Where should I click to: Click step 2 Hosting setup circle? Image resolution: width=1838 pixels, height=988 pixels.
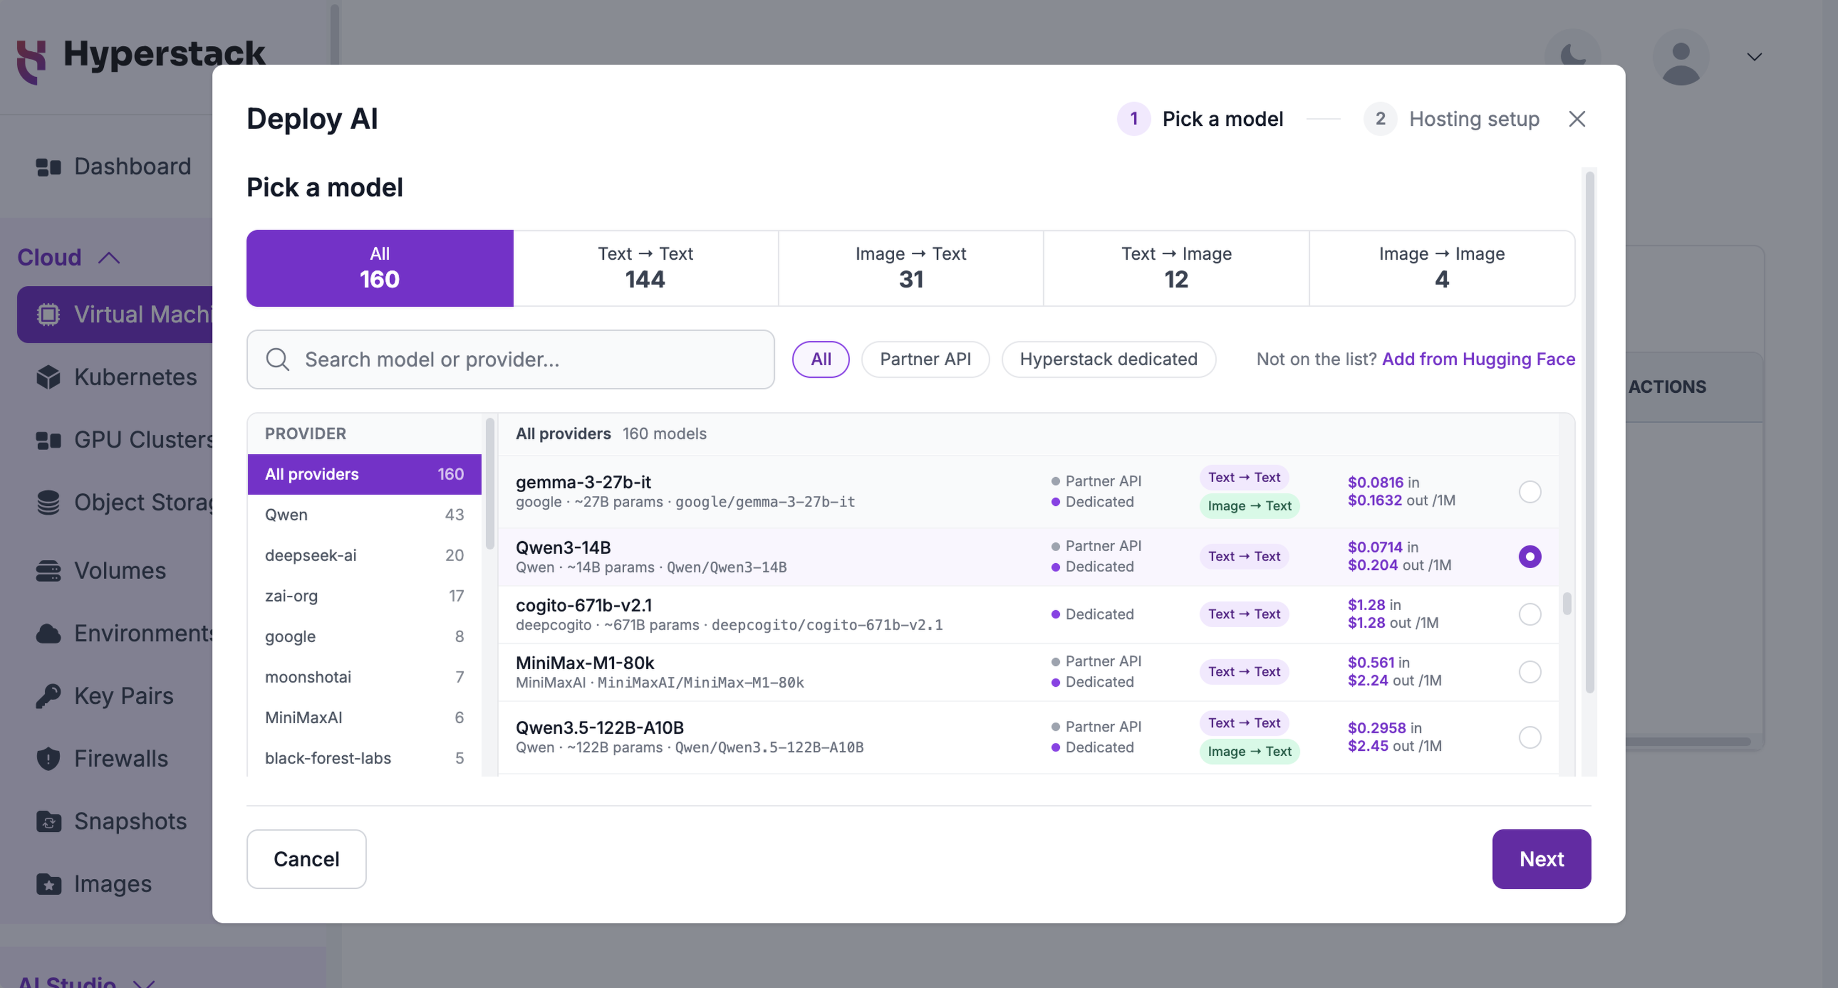point(1380,119)
